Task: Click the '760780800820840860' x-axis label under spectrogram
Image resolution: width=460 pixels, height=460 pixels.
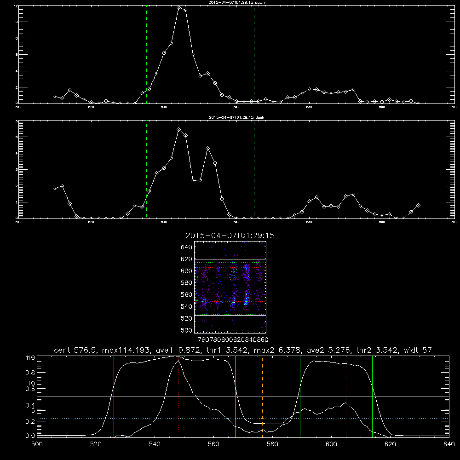Action: click(233, 340)
